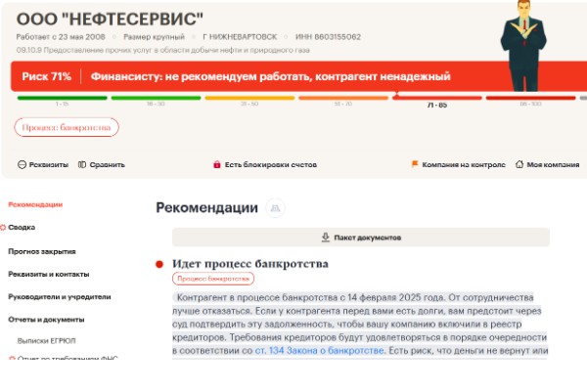
Task: Click the Процесс банкротства tag under the risk scale
Action: [67, 127]
